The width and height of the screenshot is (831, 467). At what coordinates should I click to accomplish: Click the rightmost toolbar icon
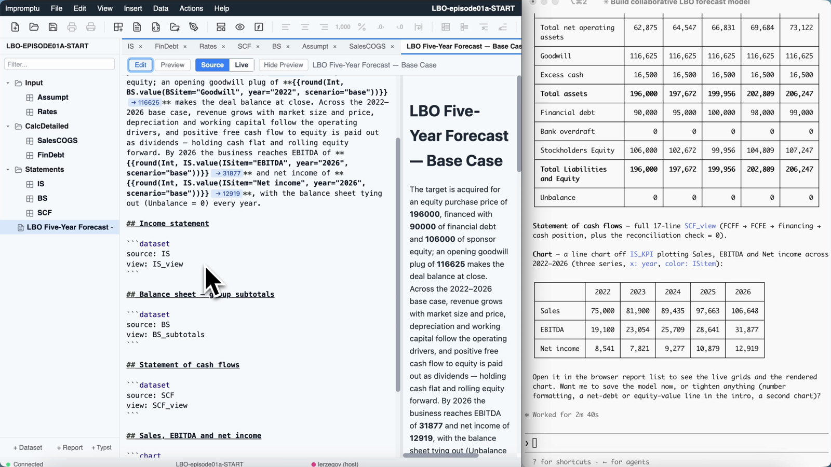(x=502, y=27)
